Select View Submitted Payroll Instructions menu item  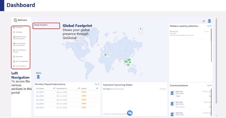click(x=19, y=44)
